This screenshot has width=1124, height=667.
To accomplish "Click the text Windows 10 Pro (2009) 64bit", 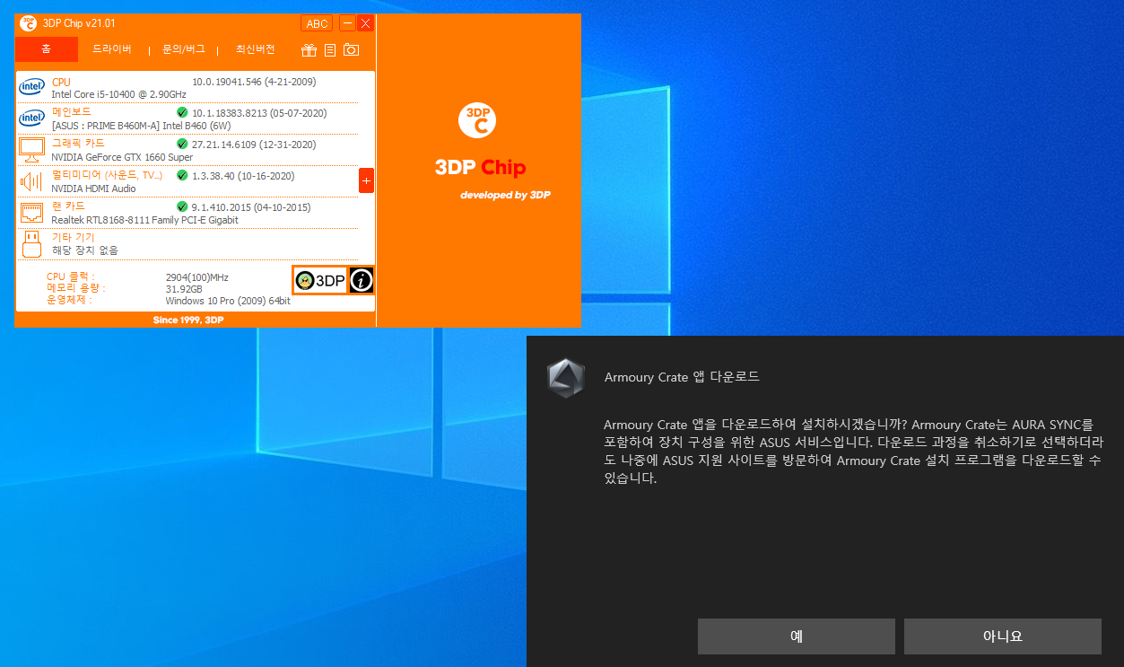I will pyautogui.click(x=228, y=301).
